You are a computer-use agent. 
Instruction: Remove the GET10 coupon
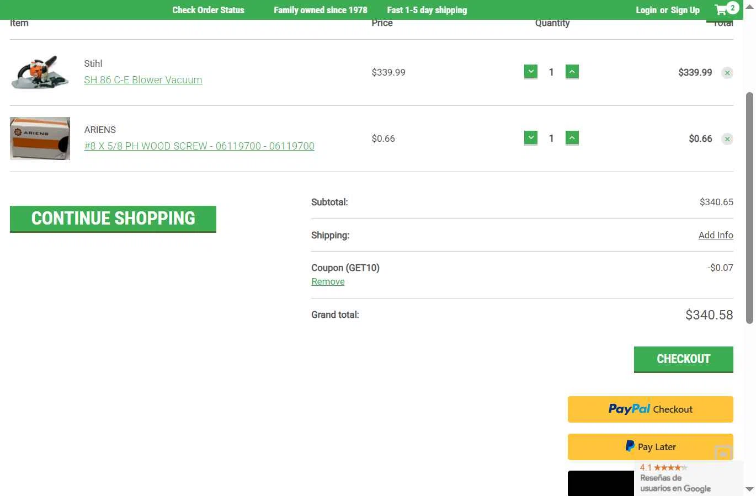point(328,281)
